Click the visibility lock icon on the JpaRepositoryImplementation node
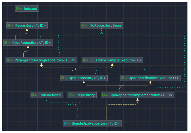The image size is (191, 133). tap(107, 95)
